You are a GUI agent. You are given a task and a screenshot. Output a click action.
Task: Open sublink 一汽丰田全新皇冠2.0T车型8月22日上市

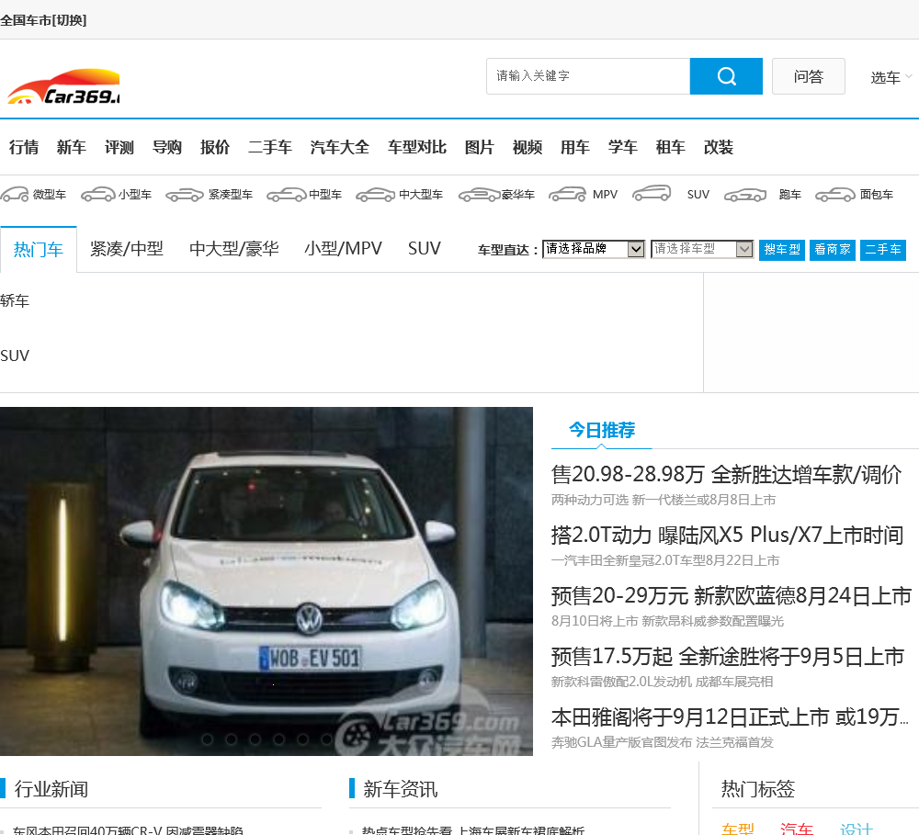click(x=665, y=560)
